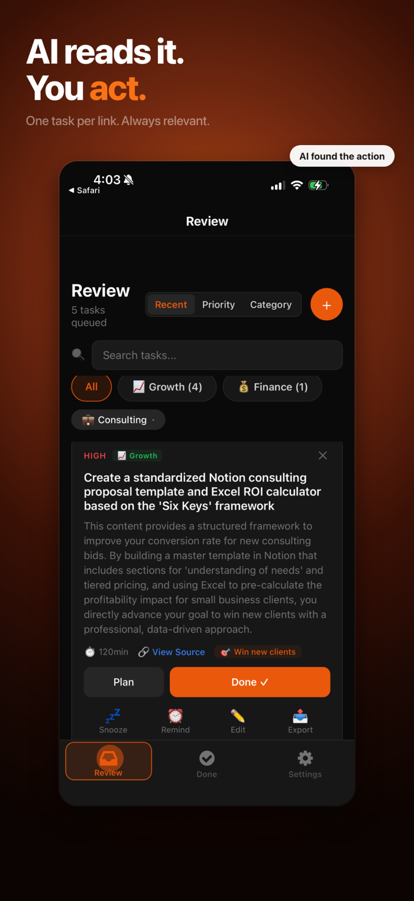
Task: Tap the orange plus add-task button
Action: coord(326,304)
